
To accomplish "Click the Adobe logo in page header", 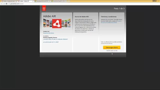I will [44, 8].
